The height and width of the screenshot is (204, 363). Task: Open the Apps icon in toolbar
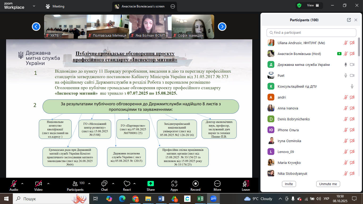click(174, 184)
